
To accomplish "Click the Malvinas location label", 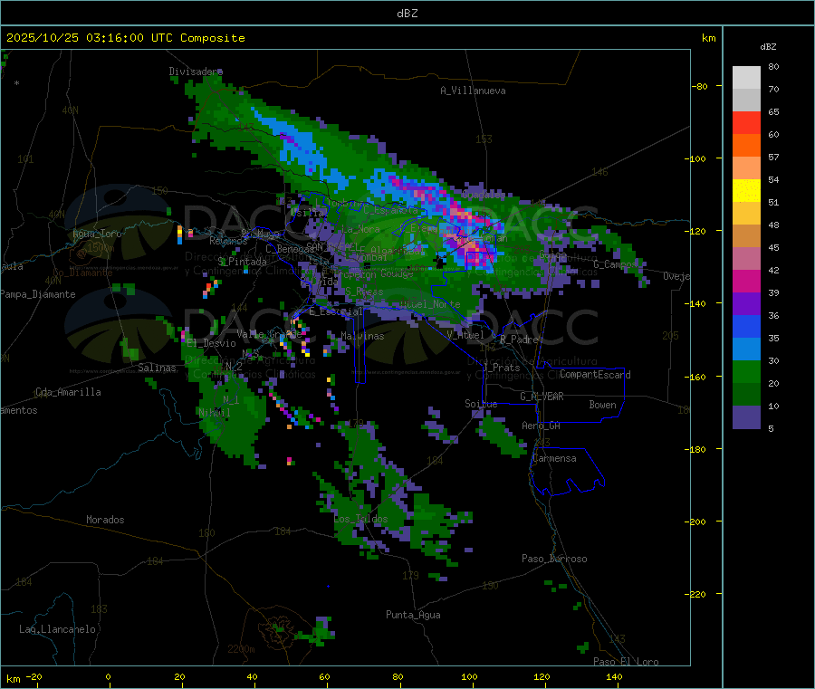I will click(x=362, y=336).
